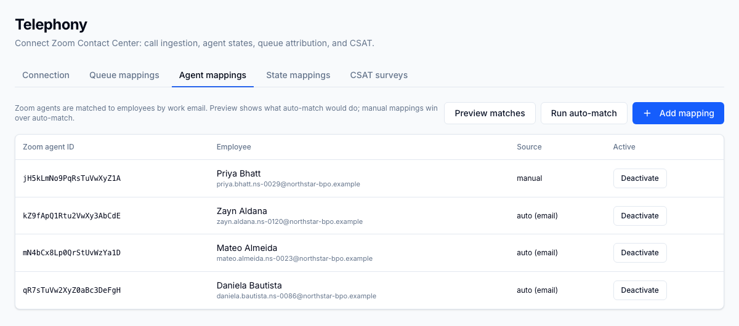The image size is (739, 326).
Task: Click the plus icon in Add mapping
Action: pos(647,113)
